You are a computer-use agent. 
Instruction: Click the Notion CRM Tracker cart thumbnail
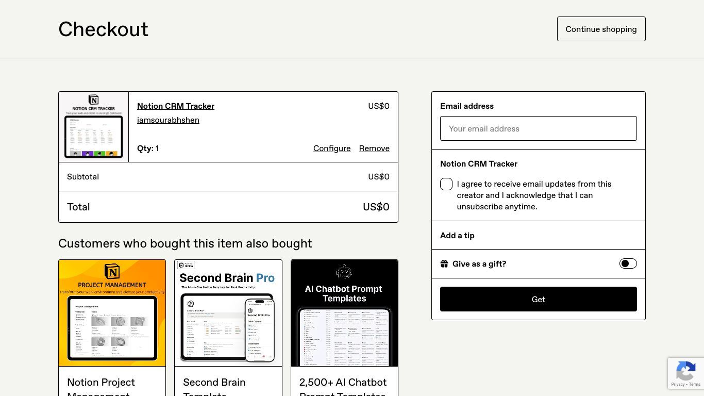click(x=94, y=127)
